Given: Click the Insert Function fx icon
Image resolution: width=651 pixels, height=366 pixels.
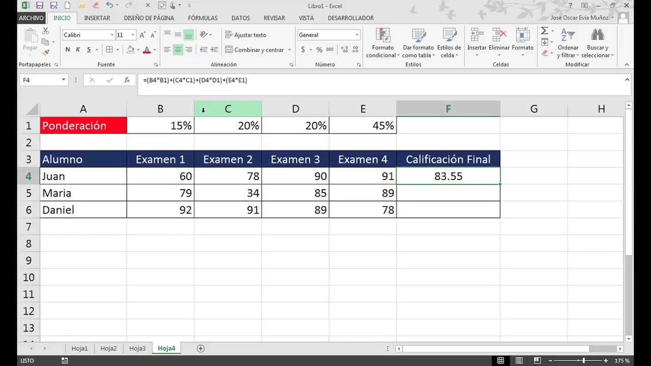Looking at the screenshot, I should pos(127,80).
